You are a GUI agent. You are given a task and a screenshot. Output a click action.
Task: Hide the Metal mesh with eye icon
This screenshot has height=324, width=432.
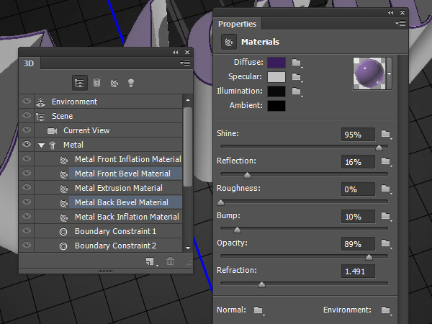pyautogui.click(x=27, y=145)
